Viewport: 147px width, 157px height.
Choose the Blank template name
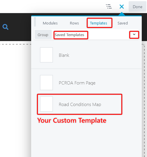pos(64,55)
